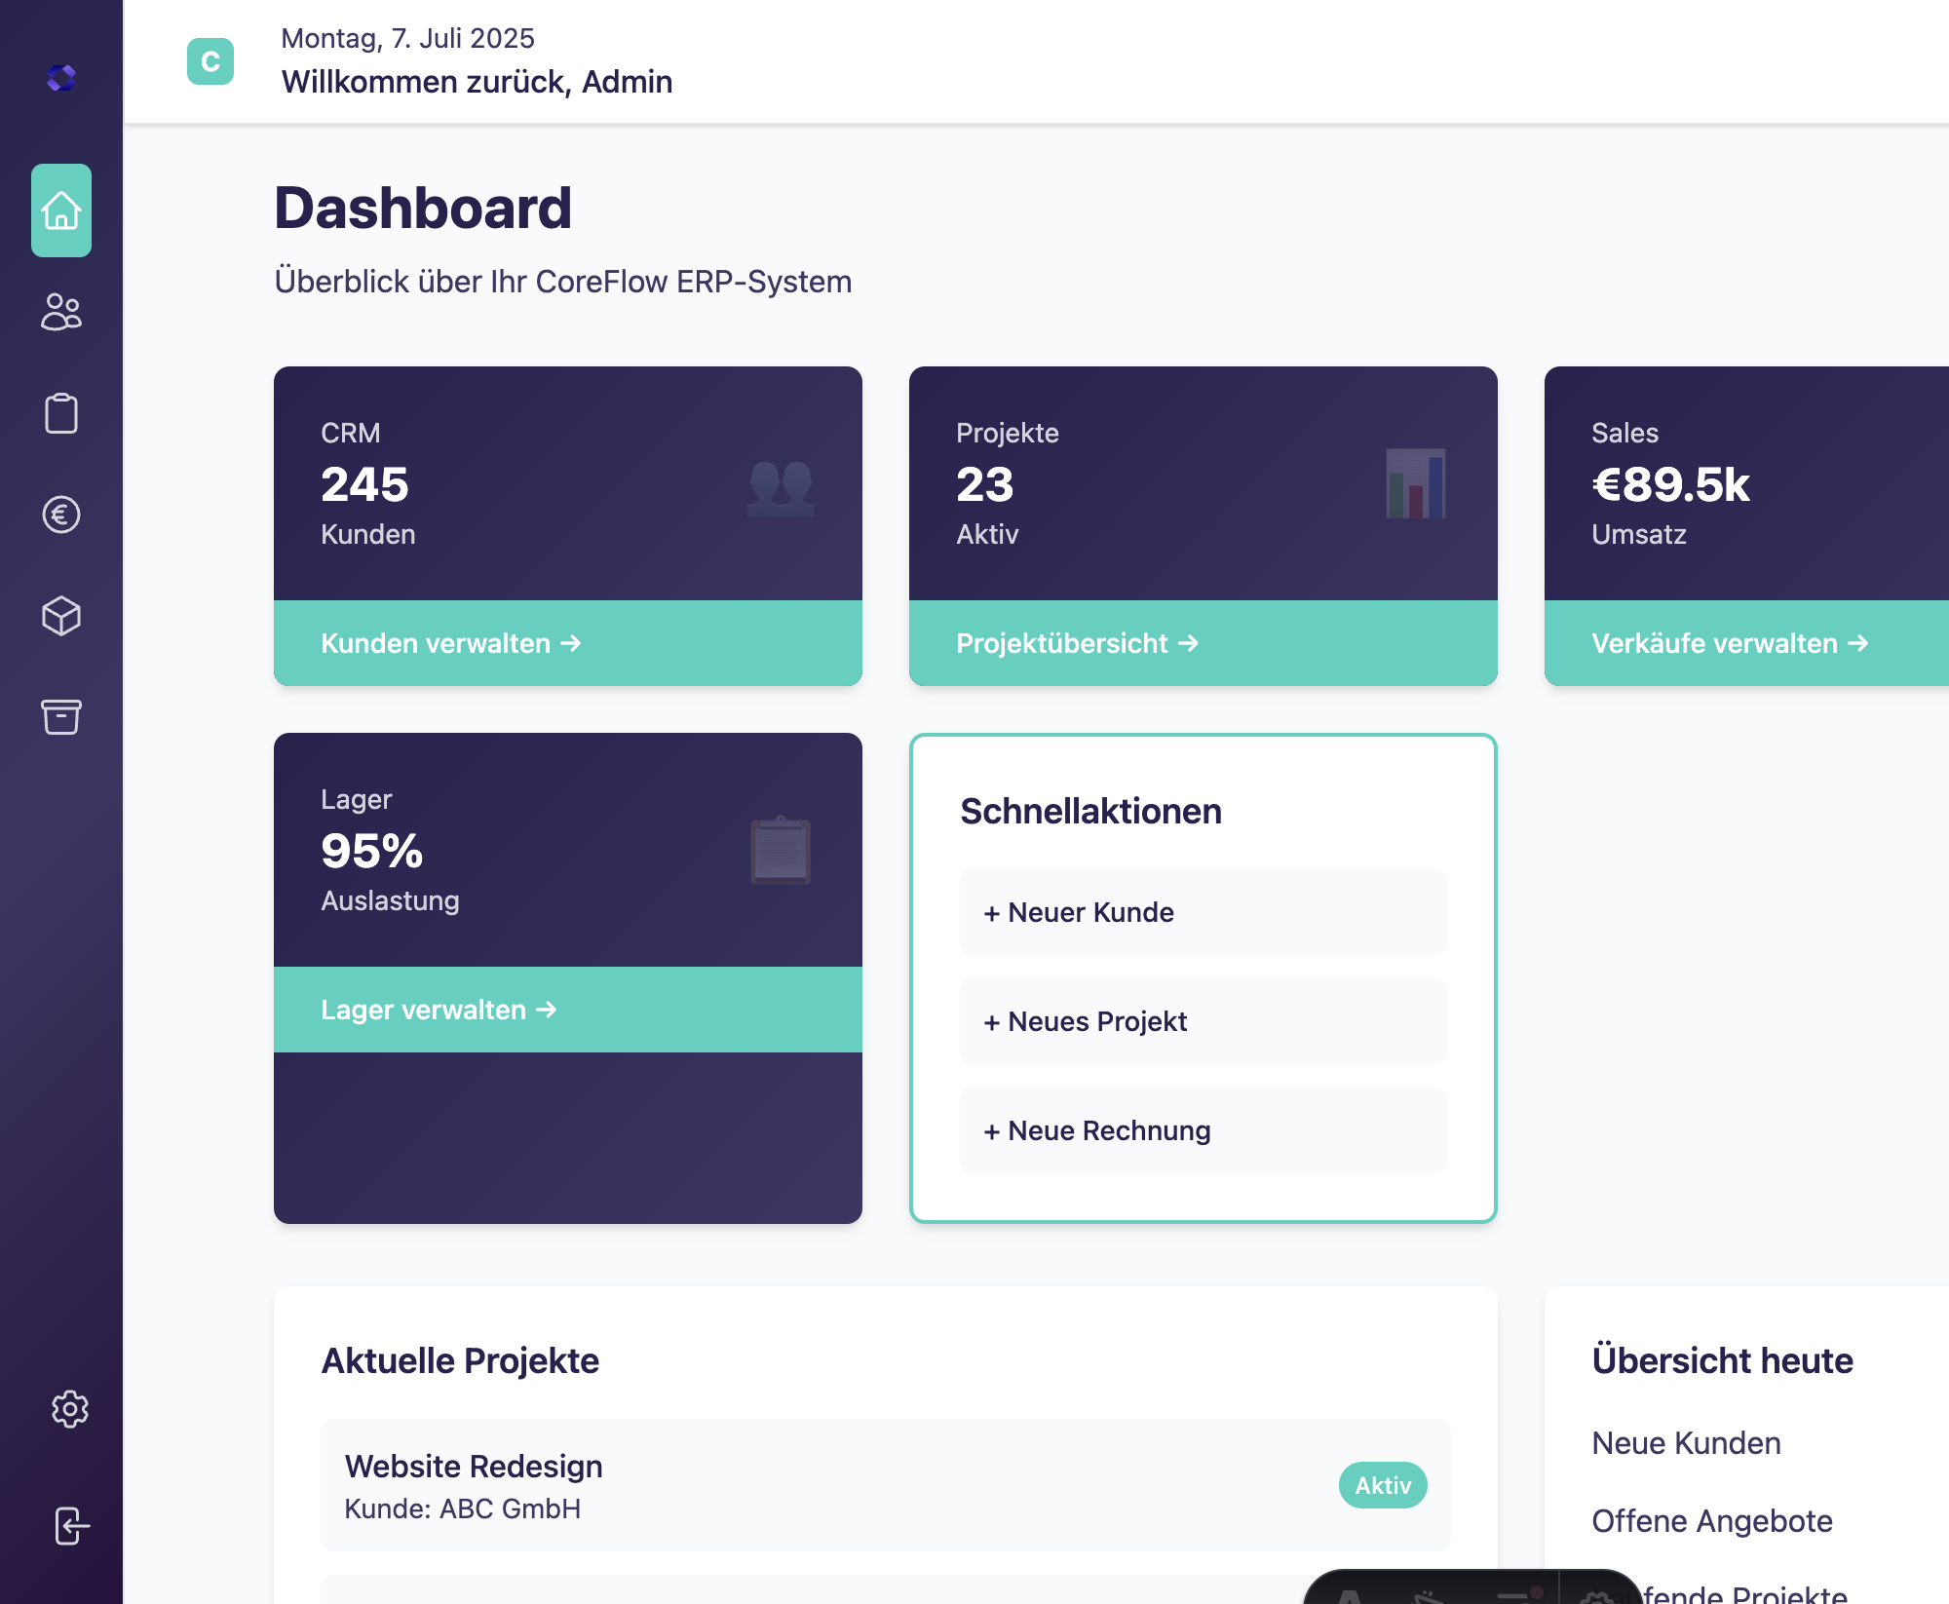The width and height of the screenshot is (1949, 1604).
Task: Open Kunden verwalten from CRM card
Action: tap(450, 643)
